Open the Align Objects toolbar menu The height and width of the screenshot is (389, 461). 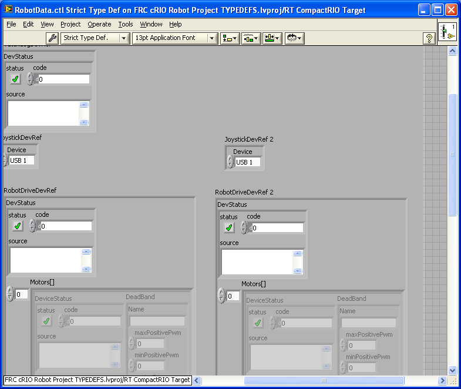(230, 38)
